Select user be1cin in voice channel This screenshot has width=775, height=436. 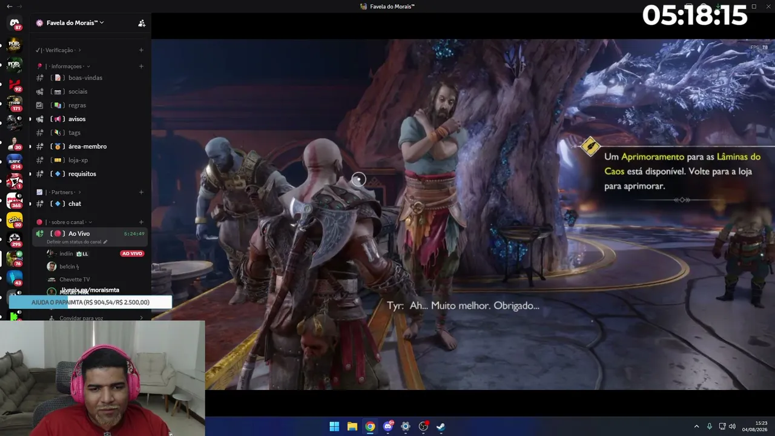pos(69,266)
